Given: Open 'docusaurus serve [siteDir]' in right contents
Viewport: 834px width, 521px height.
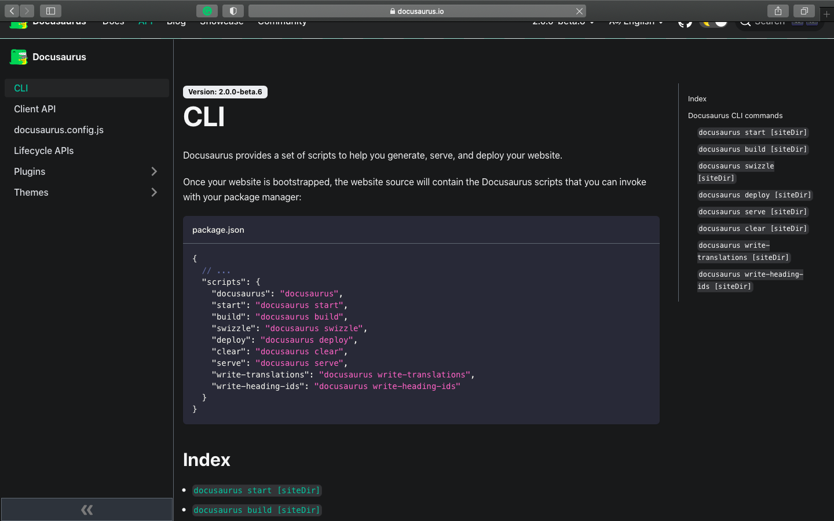Looking at the screenshot, I should (x=752, y=212).
